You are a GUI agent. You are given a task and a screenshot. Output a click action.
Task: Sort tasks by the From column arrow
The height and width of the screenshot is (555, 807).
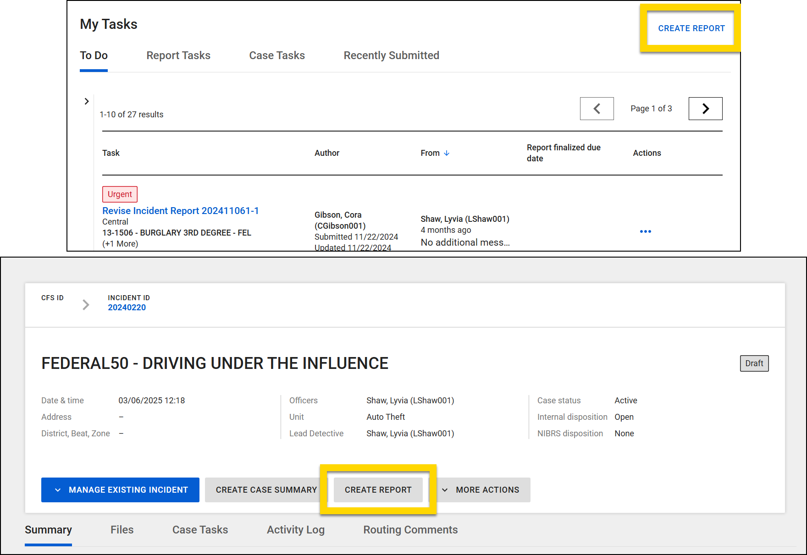(x=447, y=153)
